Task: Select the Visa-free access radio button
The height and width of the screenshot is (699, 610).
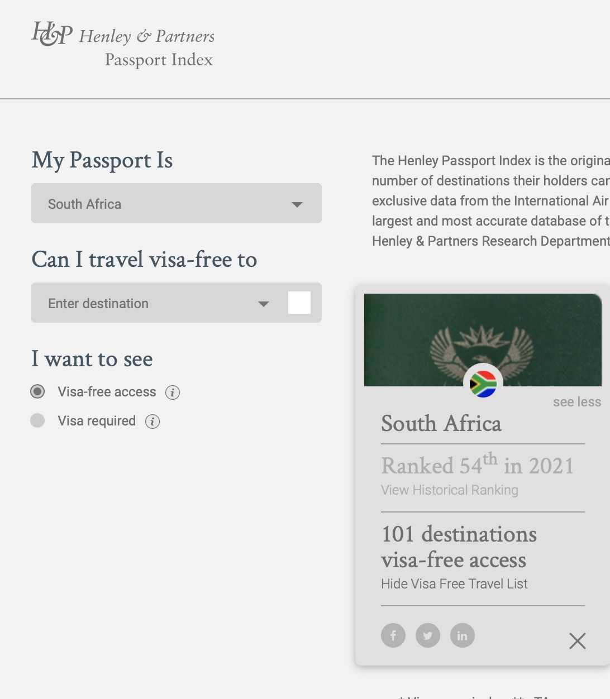Action: (x=37, y=391)
